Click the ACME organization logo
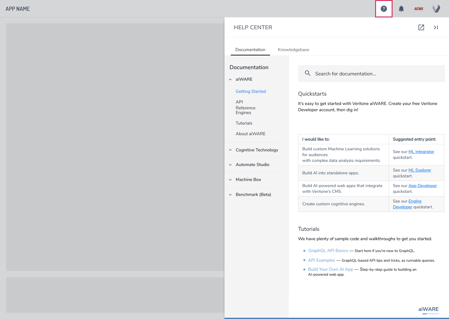The height and width of the screenshot is (319, 449). (419, 9)
